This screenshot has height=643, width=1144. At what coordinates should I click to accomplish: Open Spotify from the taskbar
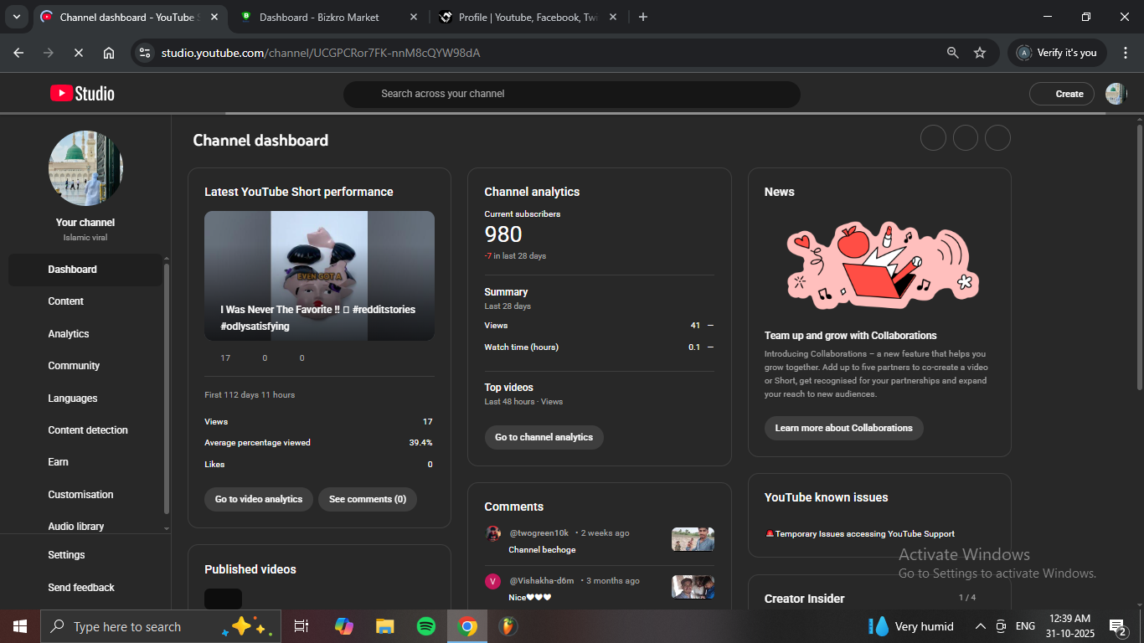[426, 626]
